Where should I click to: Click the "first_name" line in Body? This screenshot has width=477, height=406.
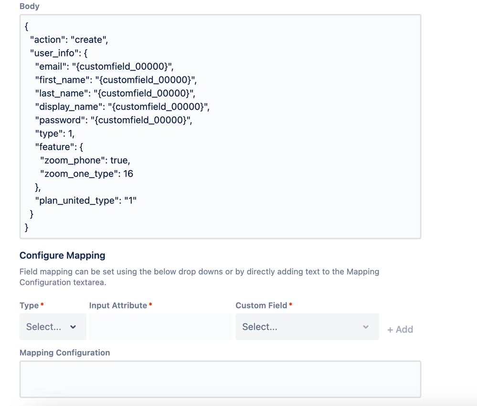pyautogui.click(x=116, y=80)
